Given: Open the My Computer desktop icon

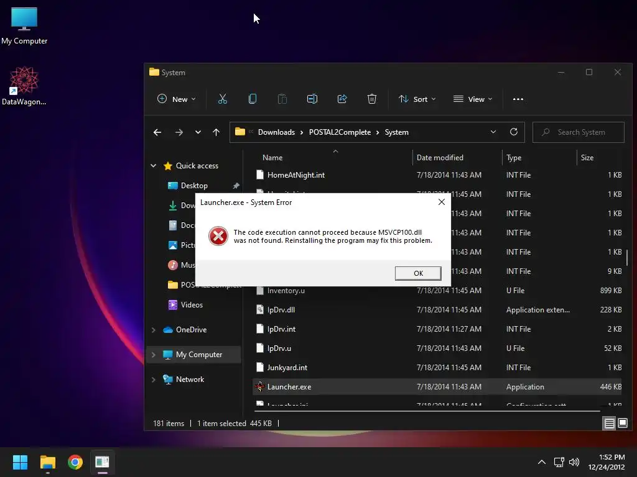Looking at the screenshot, I should pyautogui.click(x=24, y=26).
